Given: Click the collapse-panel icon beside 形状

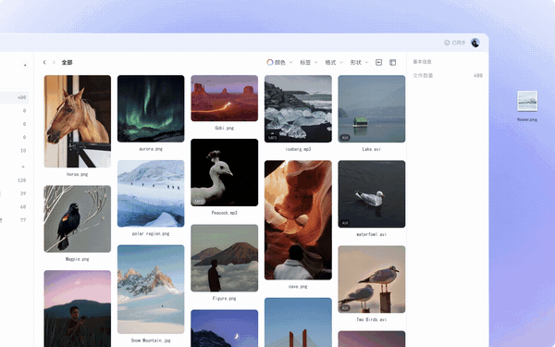Looking at the screenshot, I should click(378, 62).
